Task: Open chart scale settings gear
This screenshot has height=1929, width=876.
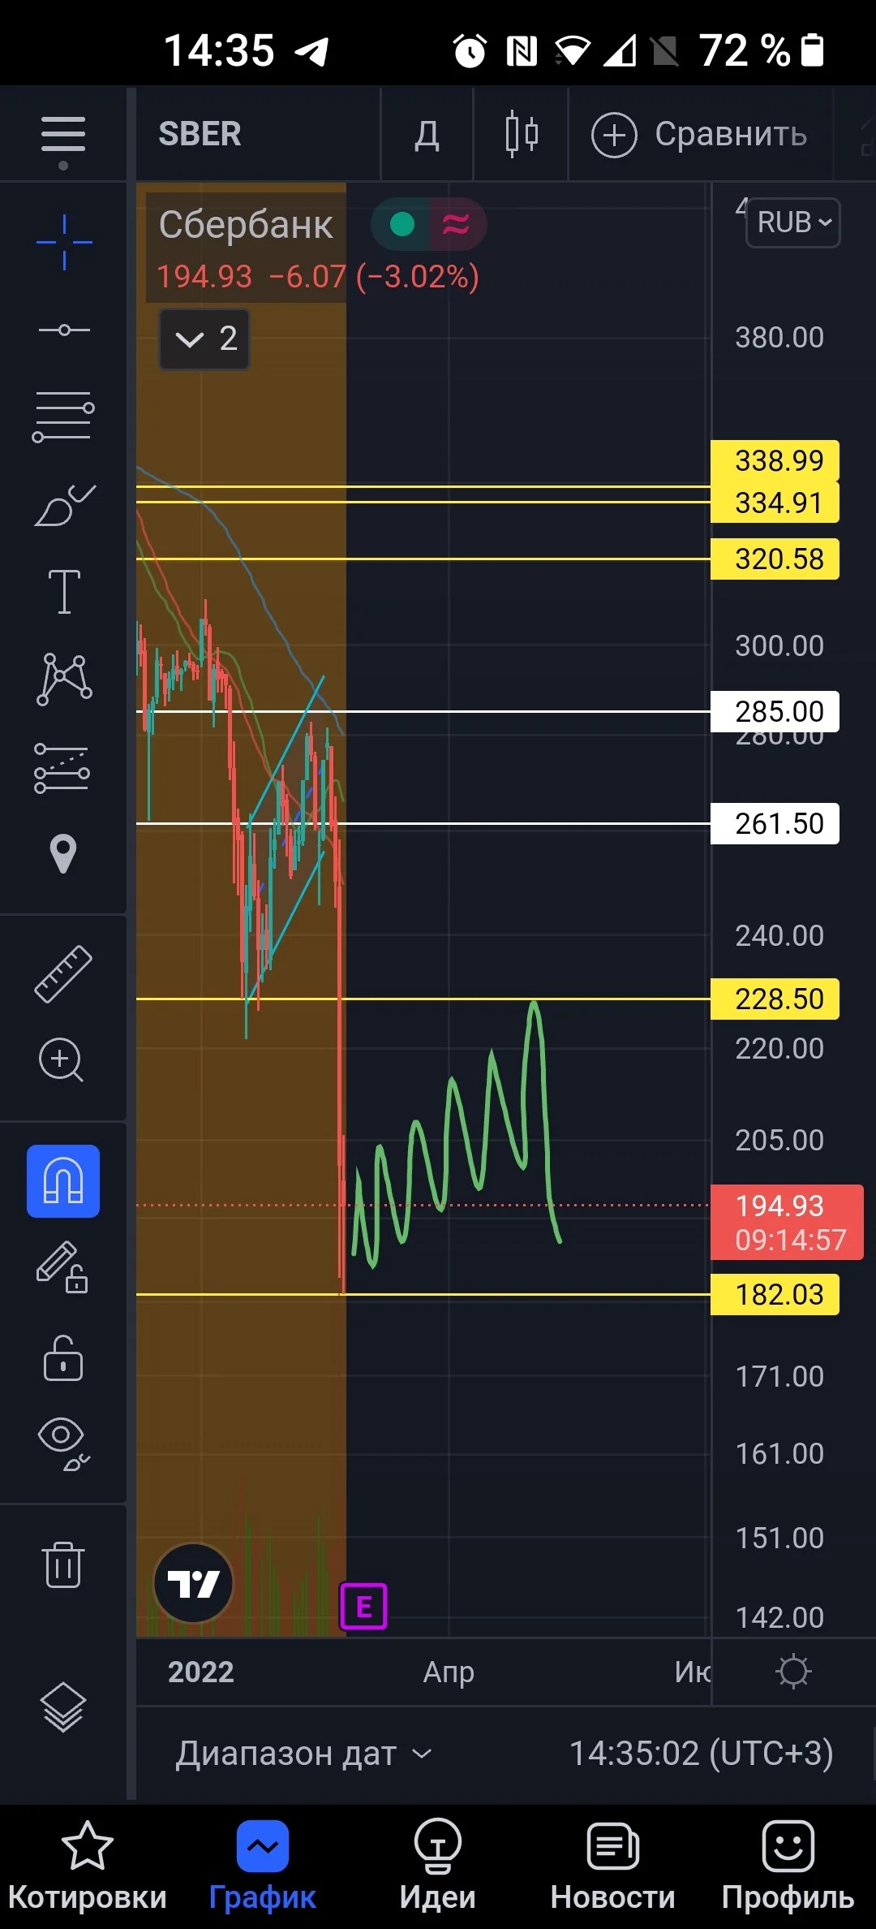Action: (x=793, y=1672)
